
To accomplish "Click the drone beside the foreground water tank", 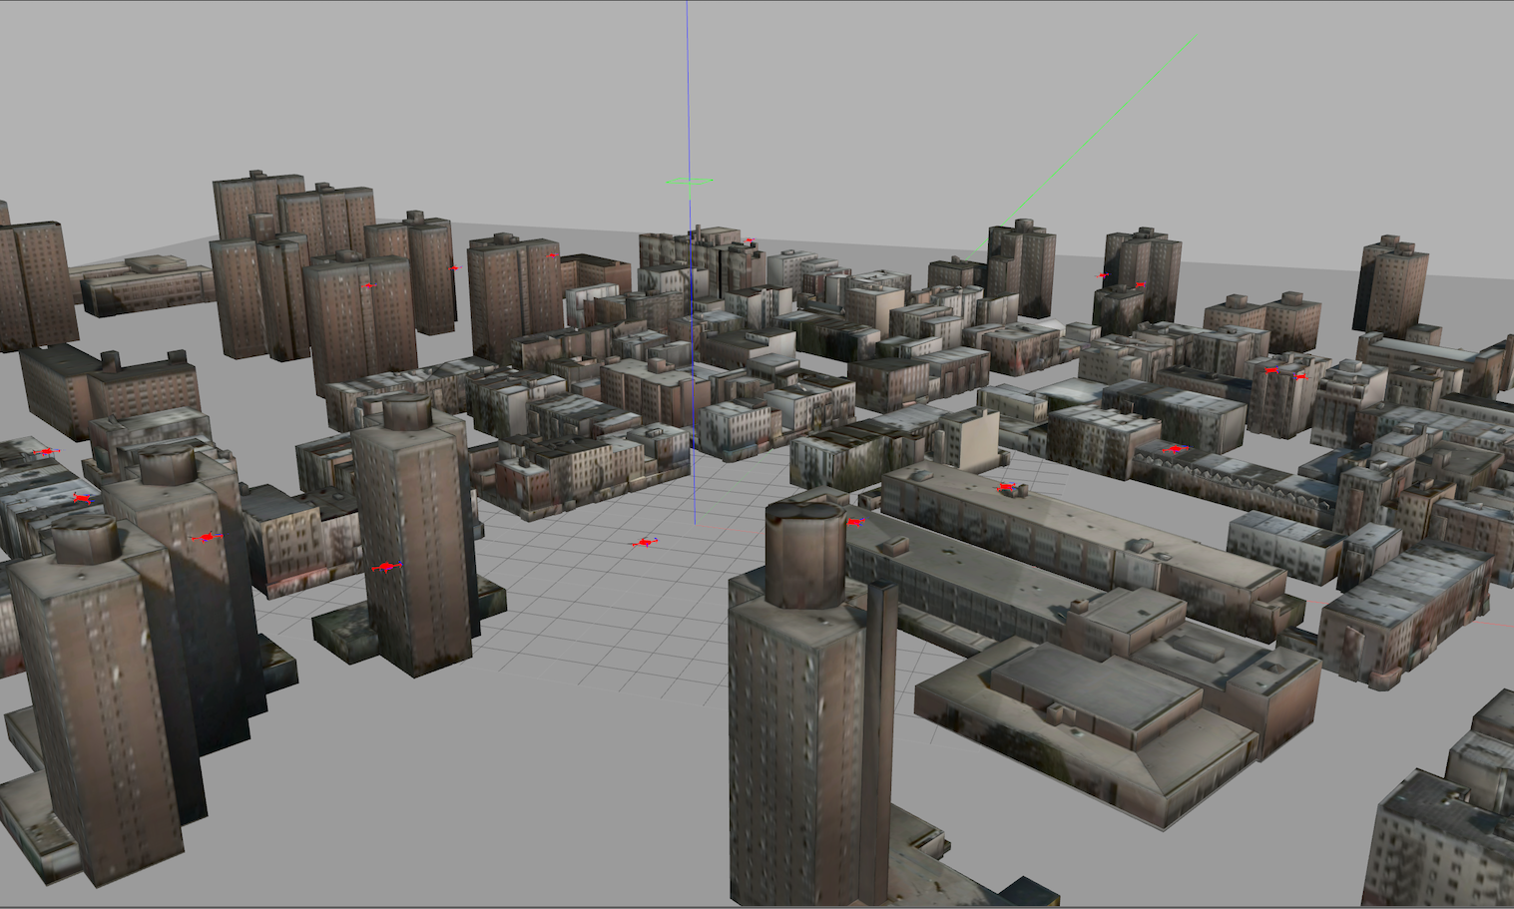I will [x=854, y=522].
